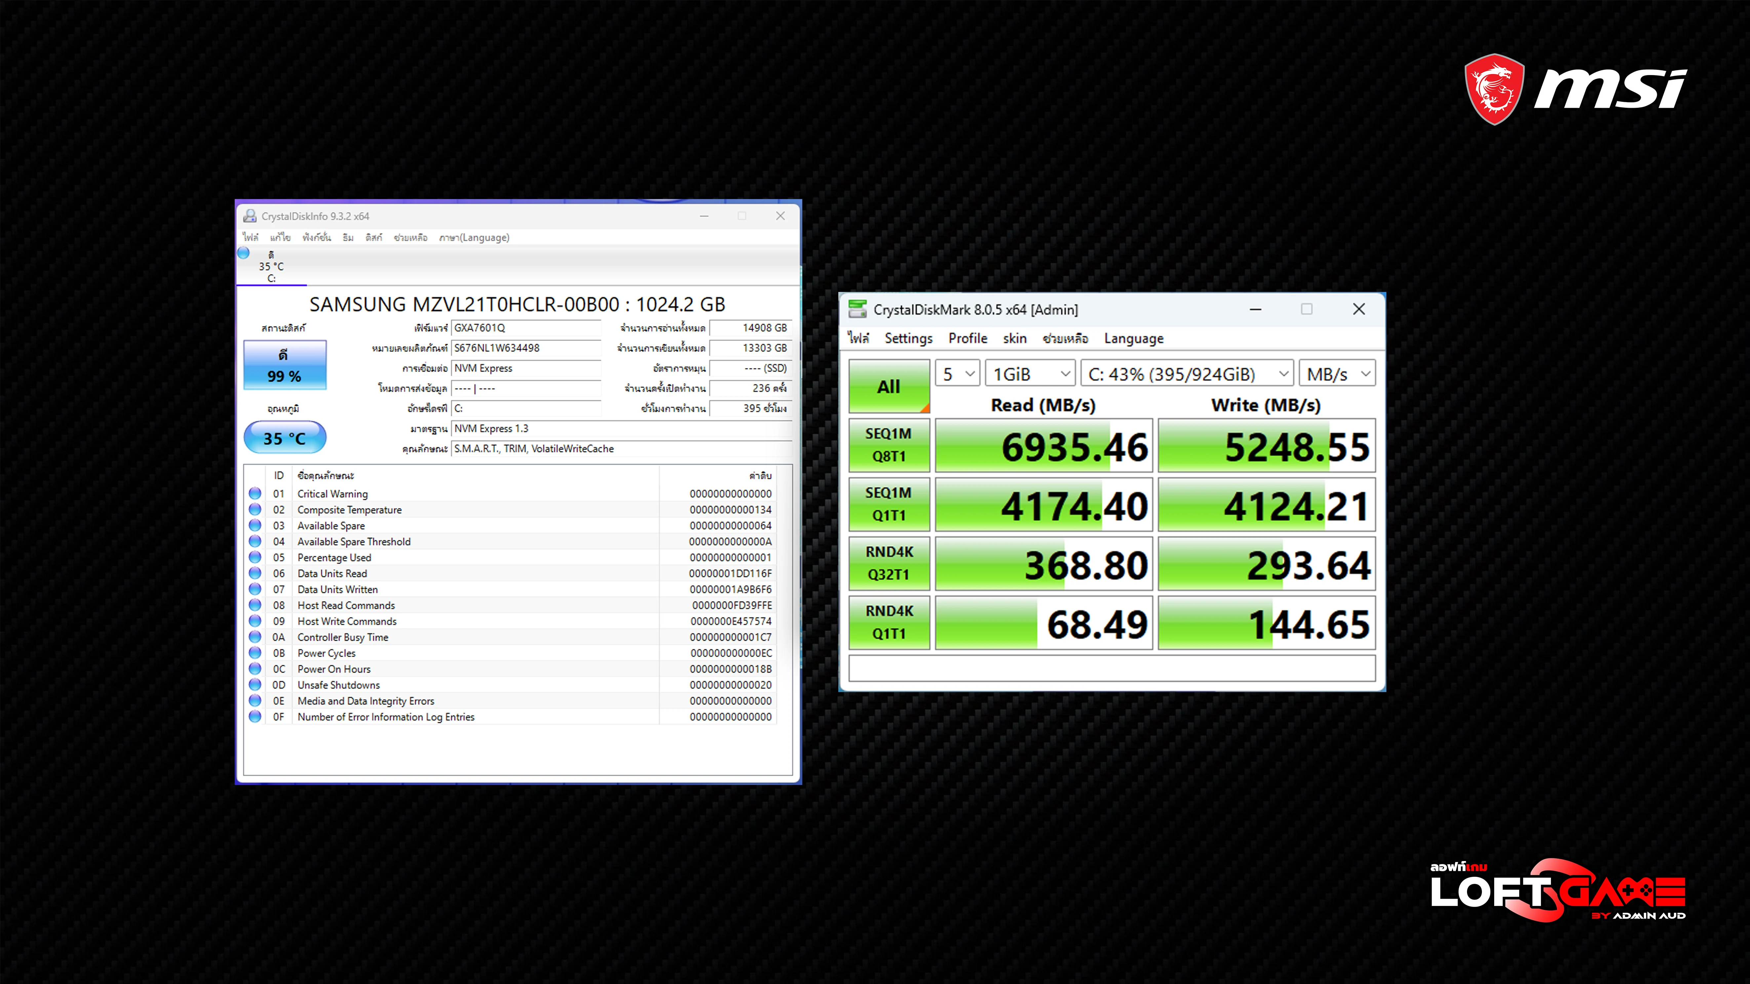Screen dimensions: 1750x984
Task: Click the Composite Temperature status indicator
Action: click(255, 509)
